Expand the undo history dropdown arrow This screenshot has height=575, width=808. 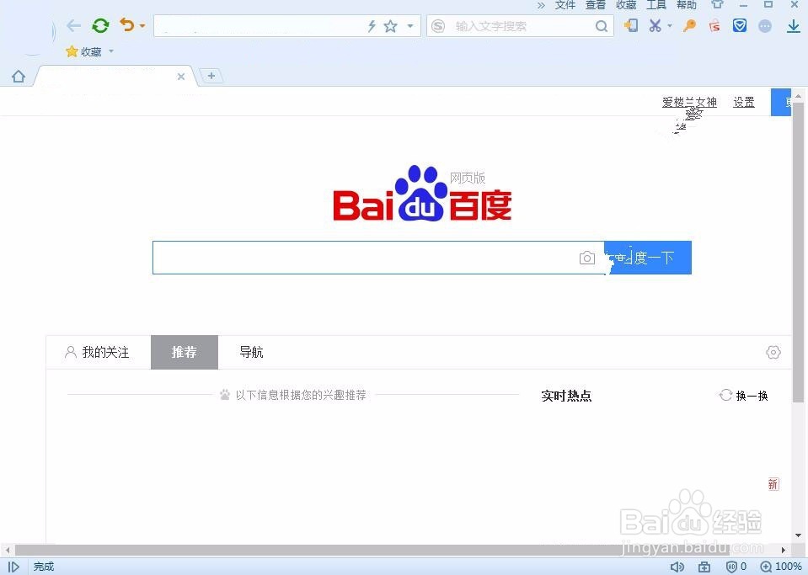142,25
